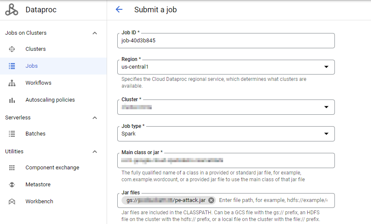Image resolution: width=371 pixels, height=224 pixels.
Task: Open the Region dropdown
Action: click(326, 67)
